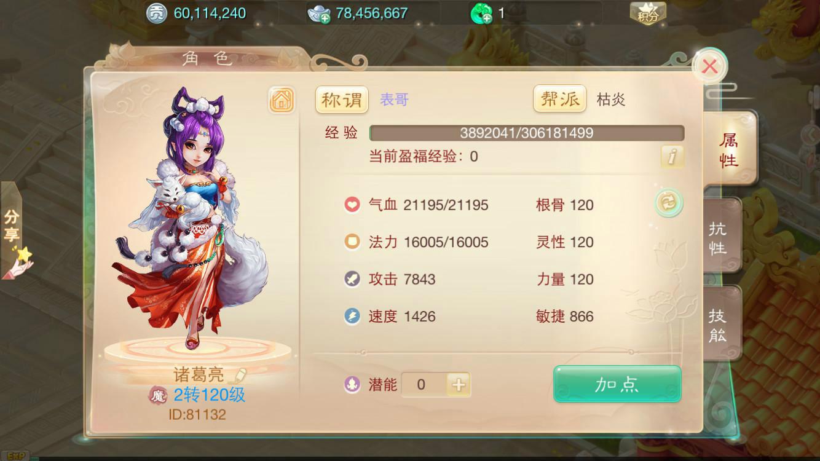Click the 经验 experience progress bar
The height and width of the screenshot is (461, 820).
(x=527, y=133)
